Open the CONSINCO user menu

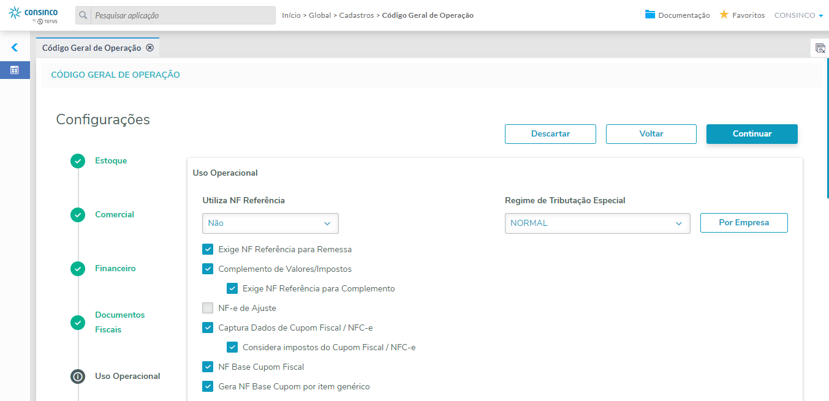tap(798, 15)
